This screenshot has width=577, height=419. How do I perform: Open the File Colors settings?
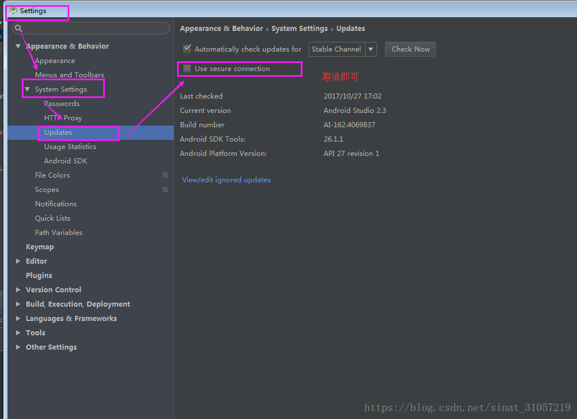coord(52,175)
